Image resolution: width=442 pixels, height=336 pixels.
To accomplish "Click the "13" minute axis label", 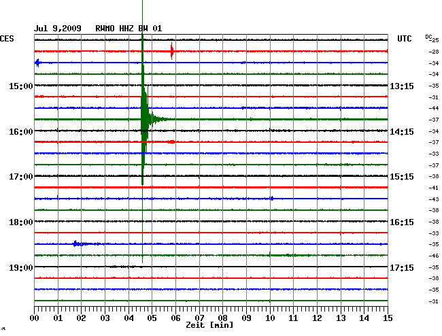I will 341,318.
